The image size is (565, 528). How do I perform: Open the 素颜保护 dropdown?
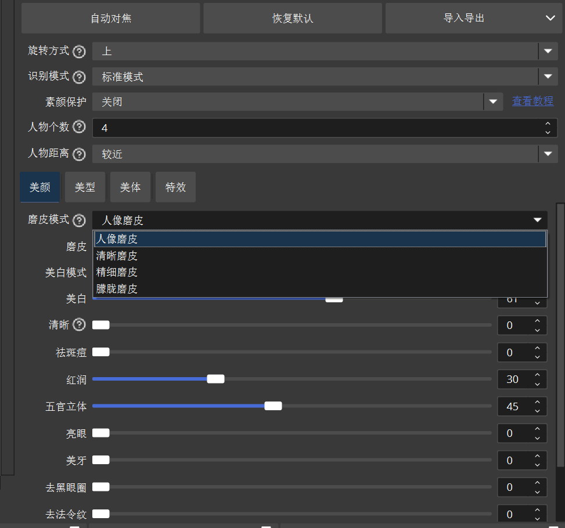(x=492, y=102)
